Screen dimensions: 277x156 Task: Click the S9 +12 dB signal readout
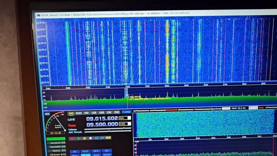pos(55,133)
